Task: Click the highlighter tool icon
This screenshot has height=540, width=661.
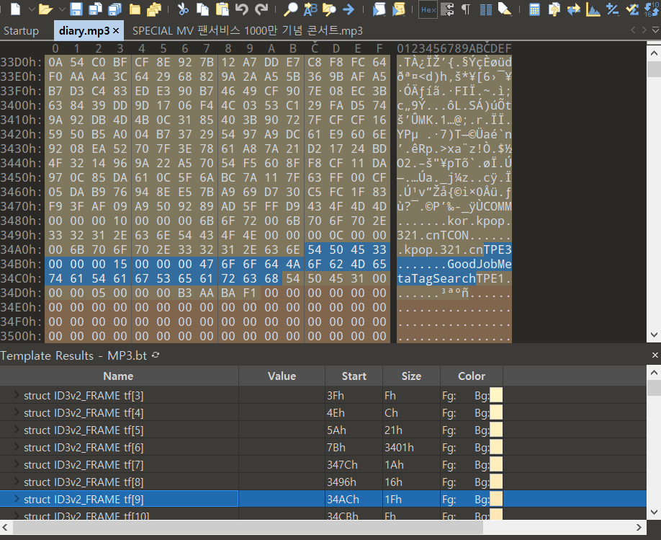Action: click(x=505, y=9)
